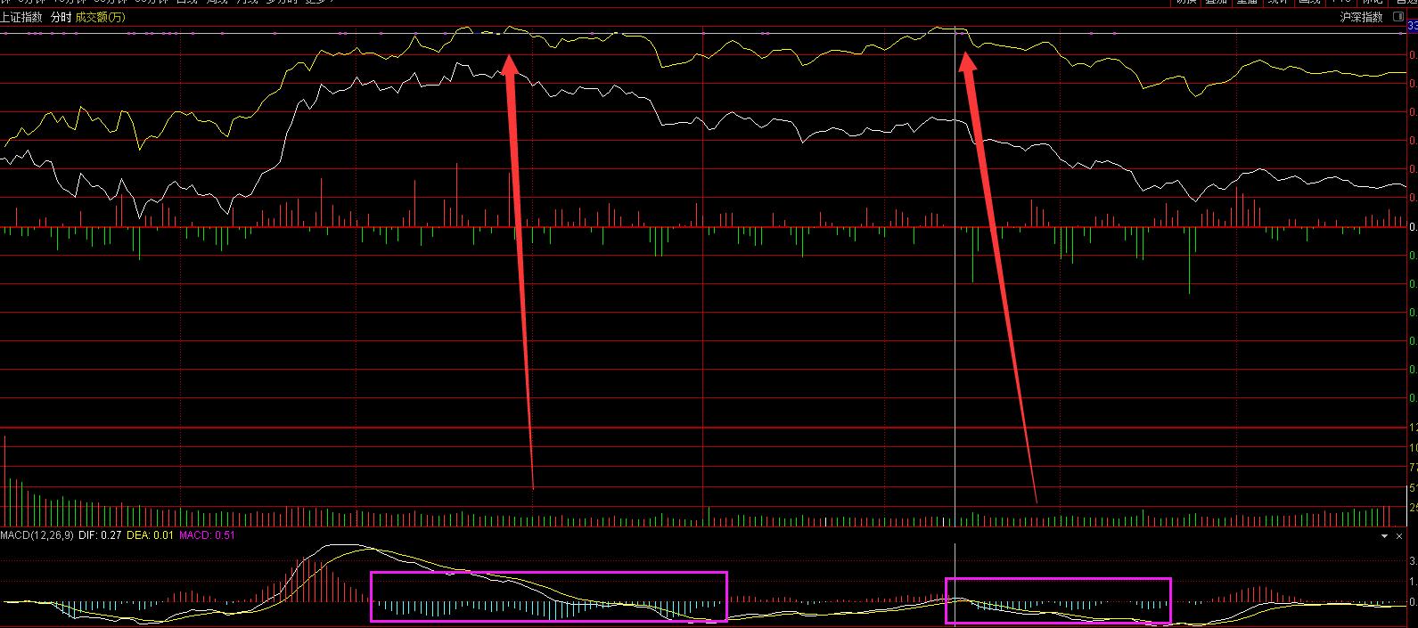The width and height of the screenshot is (1418, 628).
Task: Expand the MACD panel indicator dropdown arrow
Action: (x=1385, y=536)
